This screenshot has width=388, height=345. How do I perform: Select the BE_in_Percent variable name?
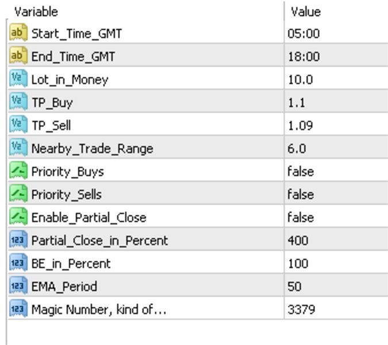[71, 264]
